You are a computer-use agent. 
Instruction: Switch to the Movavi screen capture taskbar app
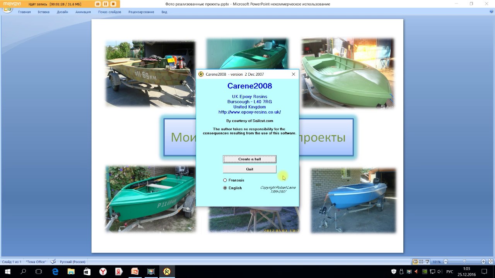coord(151,271)
